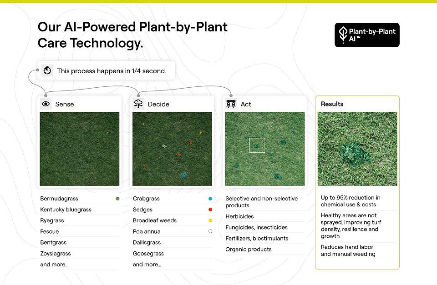Select the eye symbol above the Sense grass image
The image size is (437, 285).
click(x=46, y=104)
